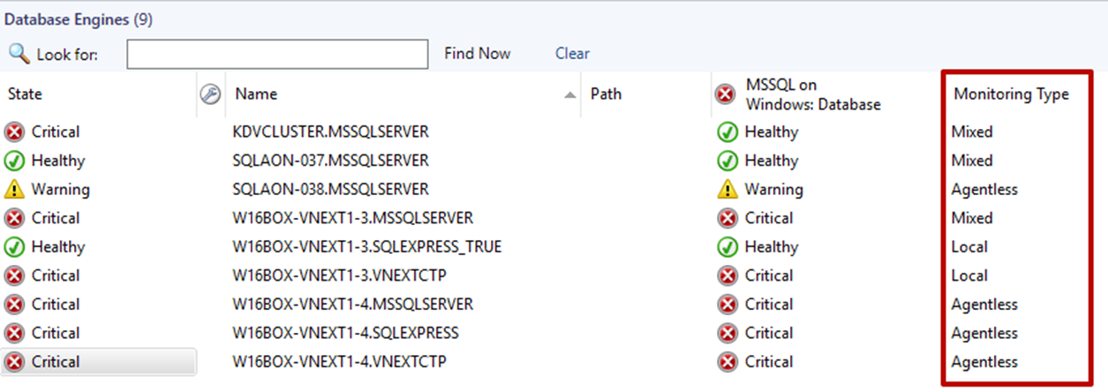The height and width of the screenshot is (392, 1108).
Task: Click the database critical icon in W16BOX-VNEXT1-4.SQLEXPRESS row
Action: tap(727, 333)
